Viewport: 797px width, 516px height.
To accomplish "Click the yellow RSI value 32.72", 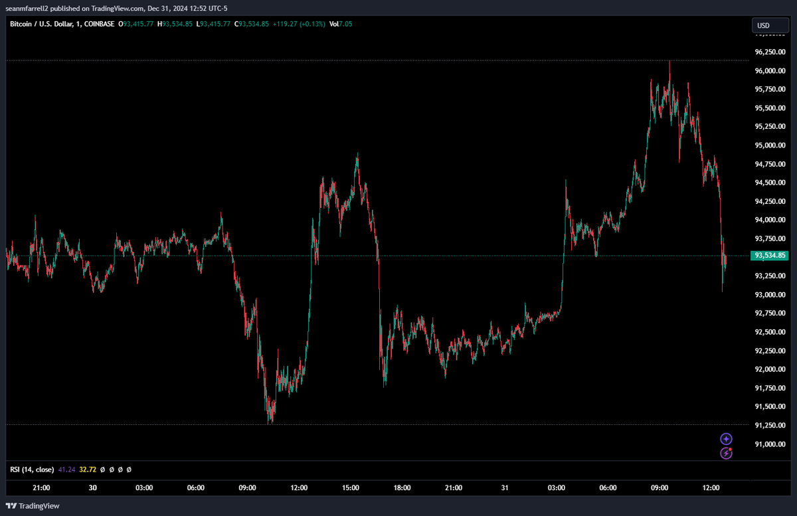I will pyautogui.click(x=88, y=470).
